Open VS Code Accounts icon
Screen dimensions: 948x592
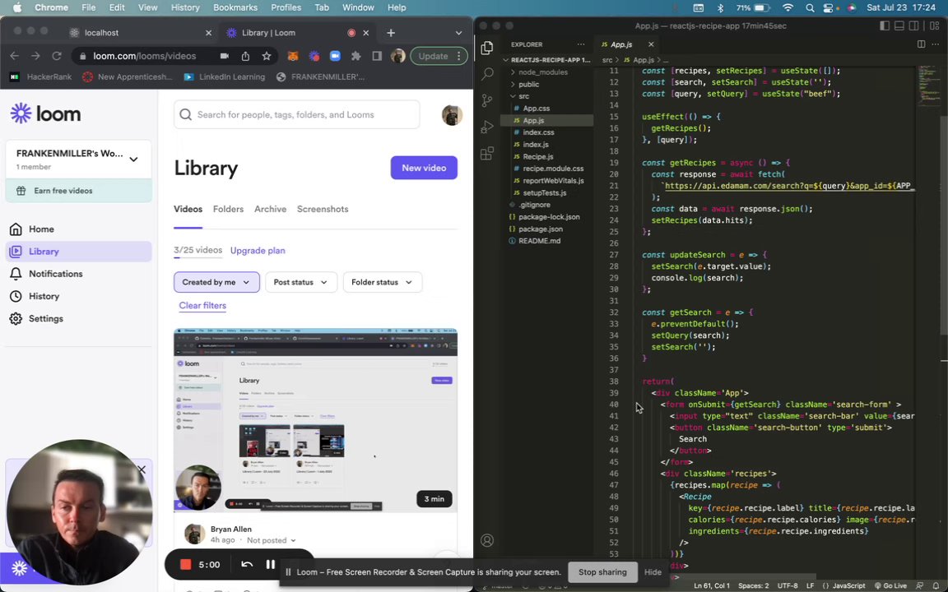point(486,541)
